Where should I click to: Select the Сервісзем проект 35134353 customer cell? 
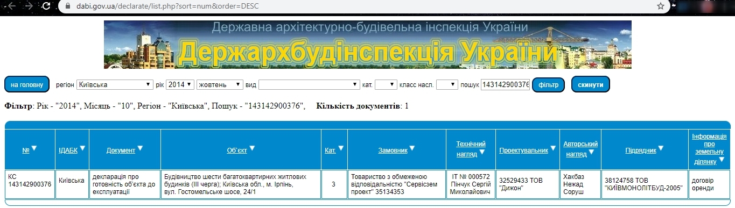[x=396, y=184]
